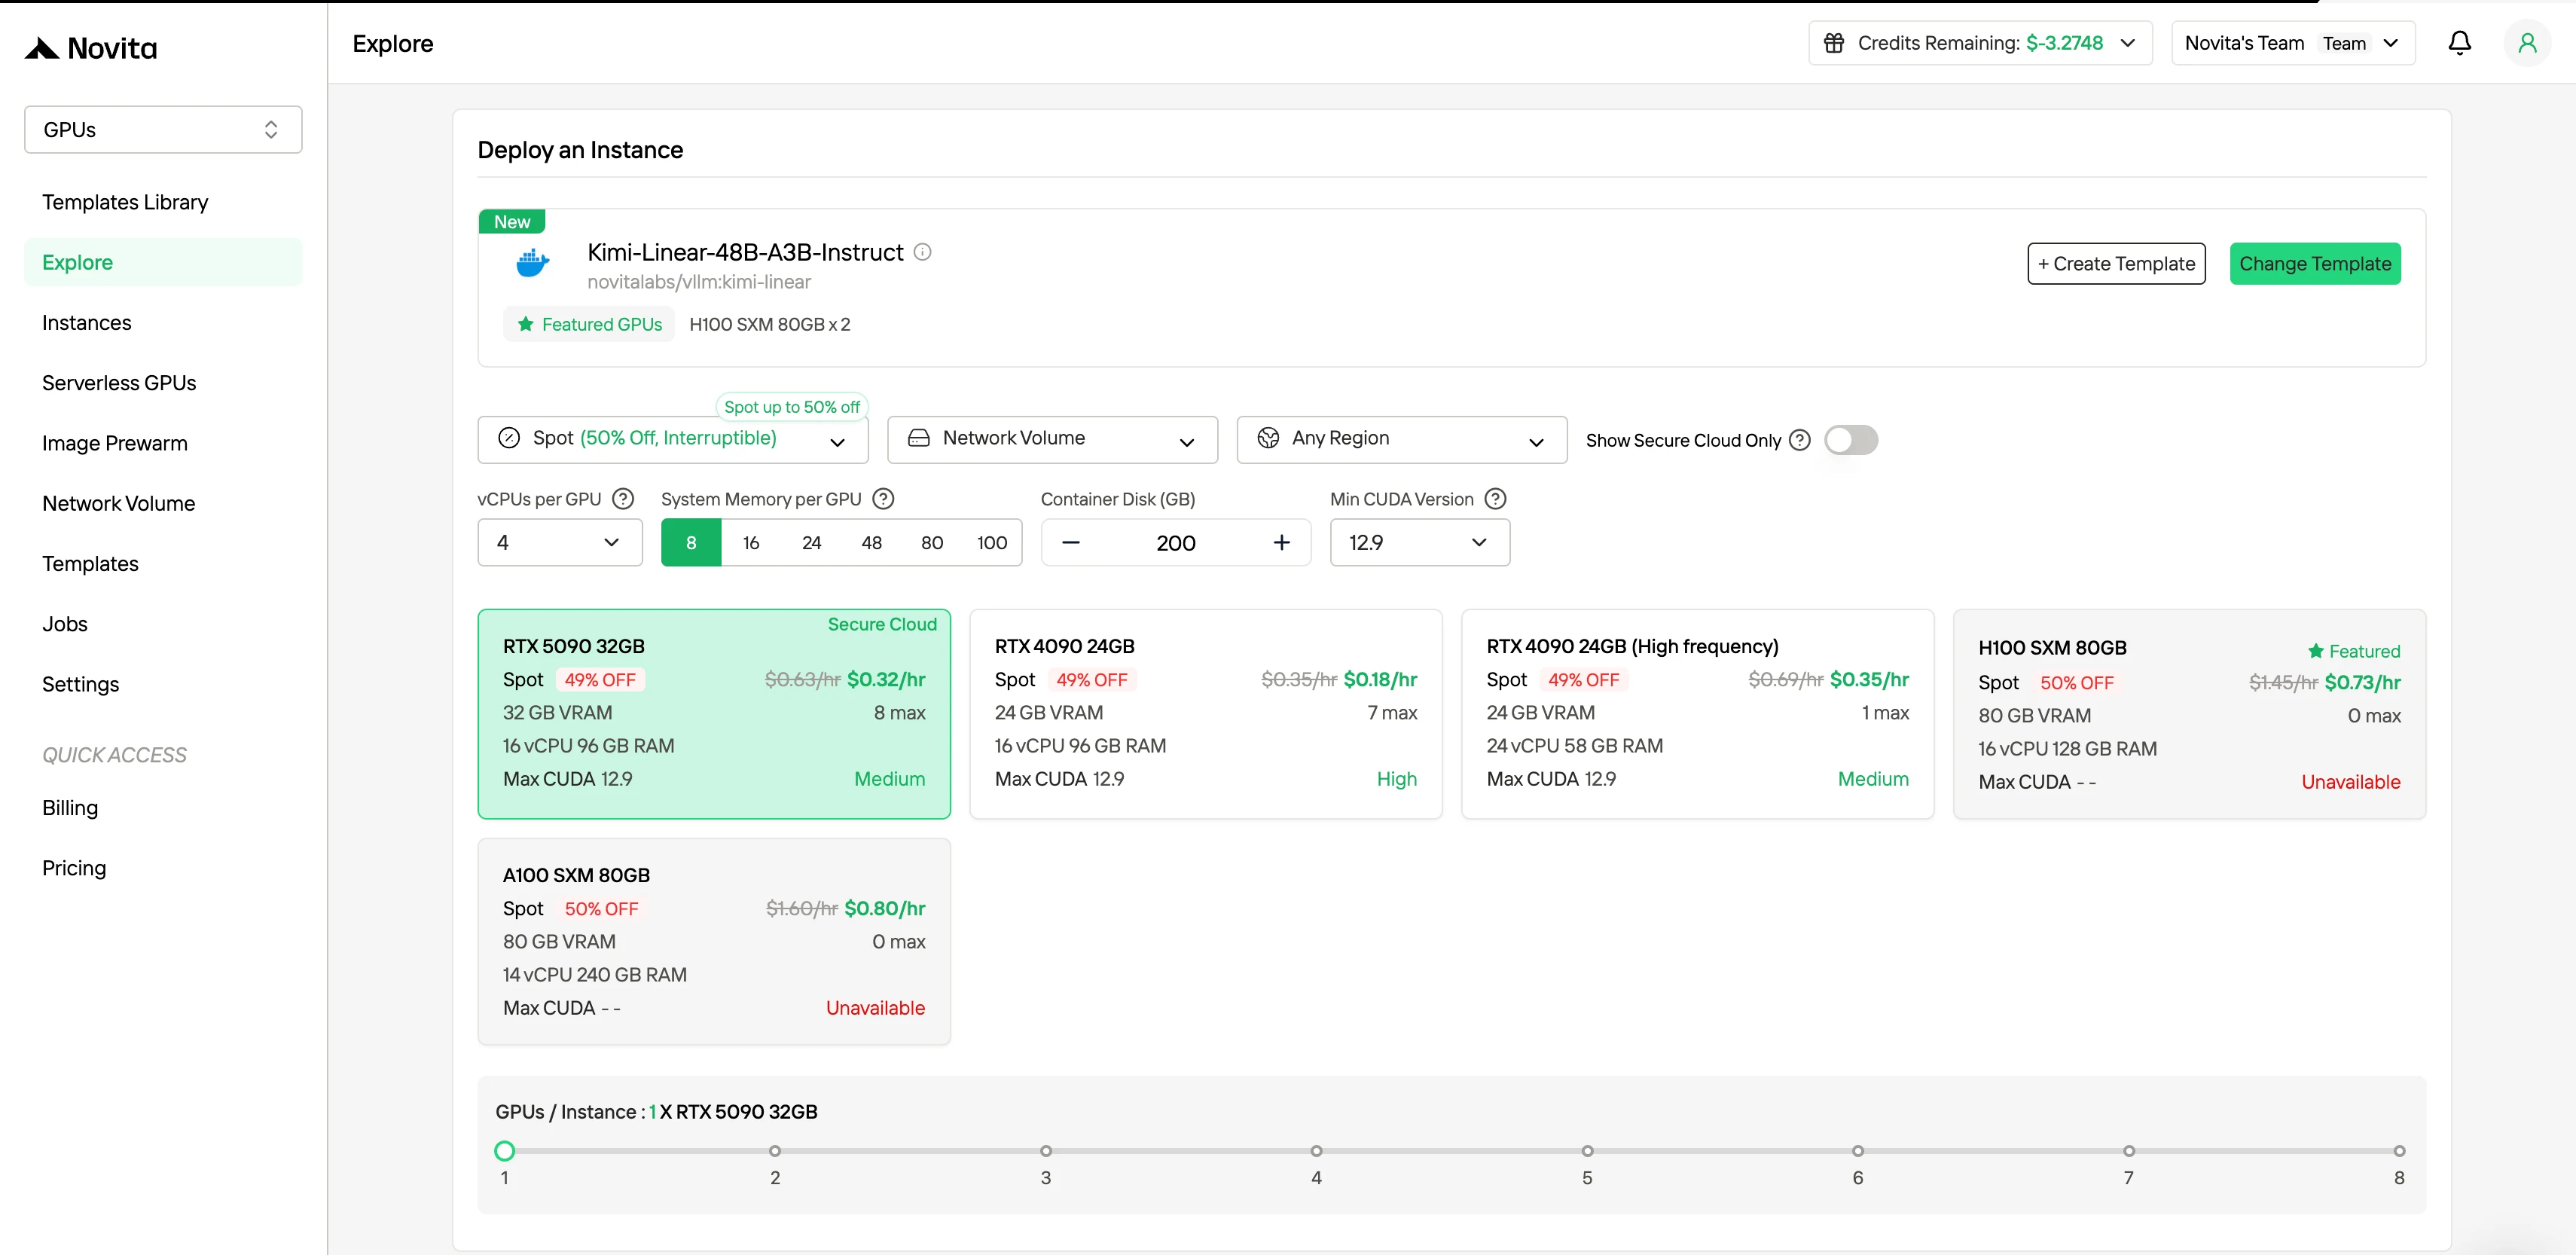Open the Novita's Team switcher

click(2292, 43)
